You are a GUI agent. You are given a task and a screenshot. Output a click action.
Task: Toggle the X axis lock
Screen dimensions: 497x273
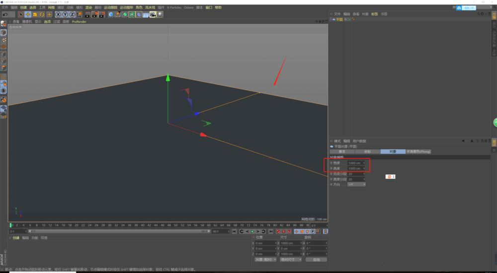point(58,14)
